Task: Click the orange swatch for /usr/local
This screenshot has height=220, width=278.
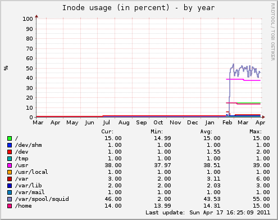Action: 10,172
